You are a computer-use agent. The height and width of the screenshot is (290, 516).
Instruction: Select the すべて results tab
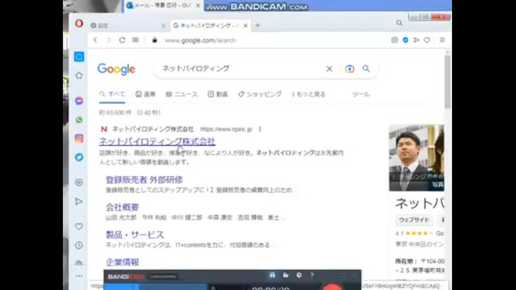pyautogui.click(x=112, y=95)
